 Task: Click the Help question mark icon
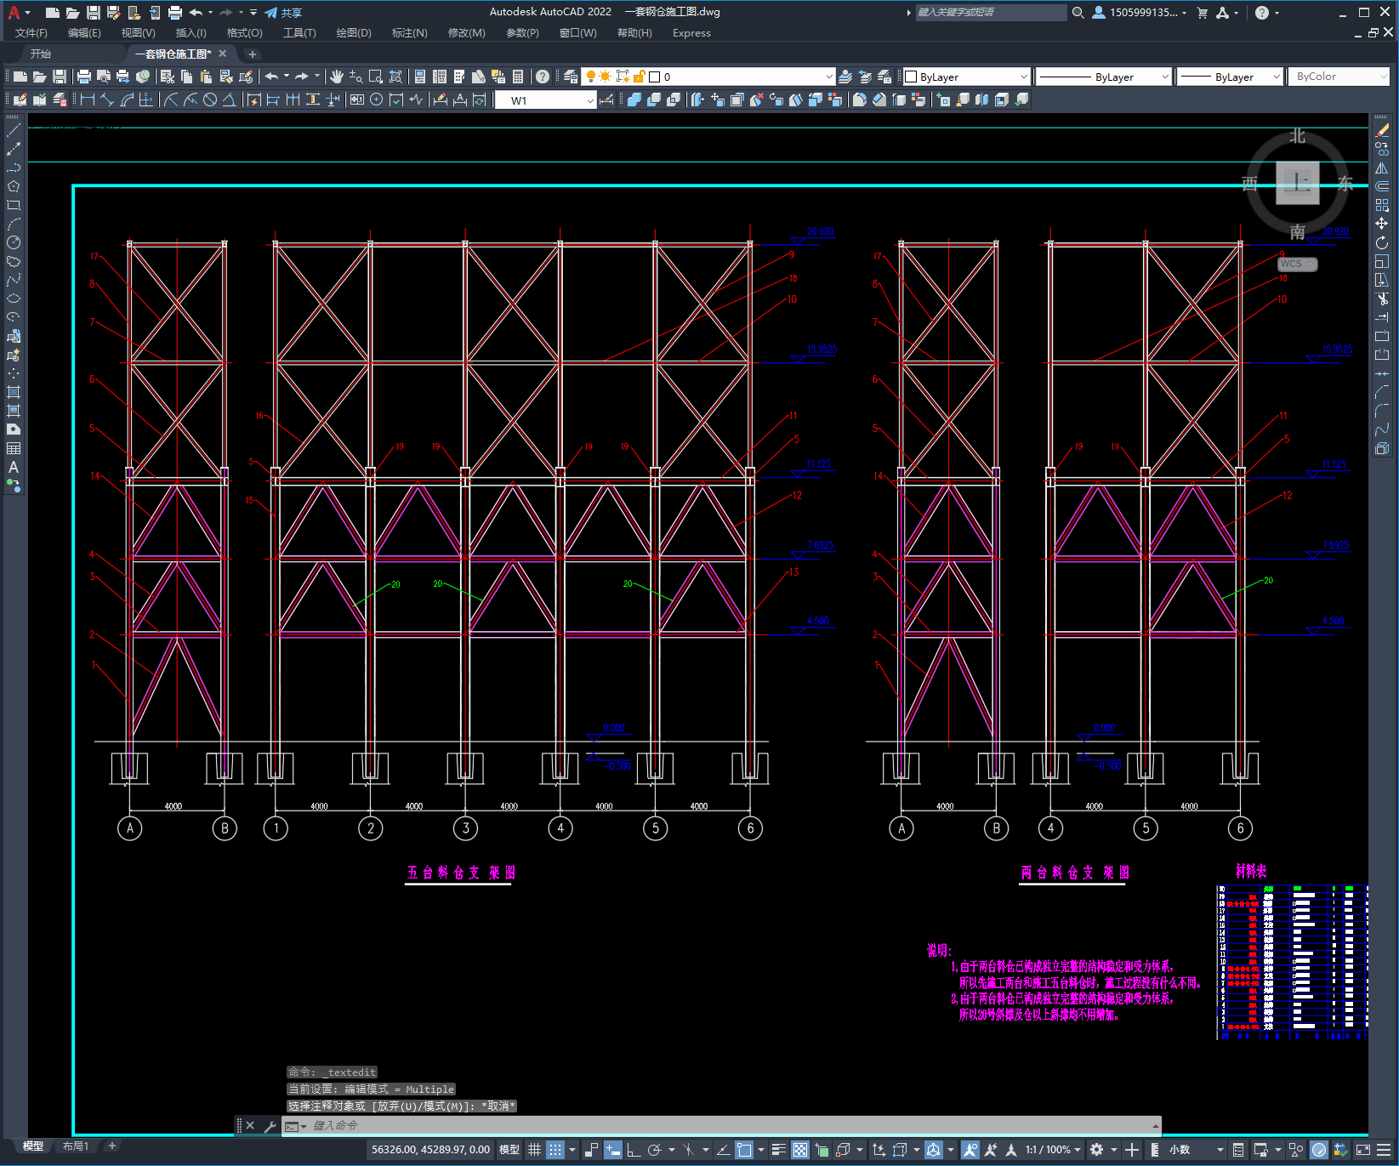click(543, 77)
